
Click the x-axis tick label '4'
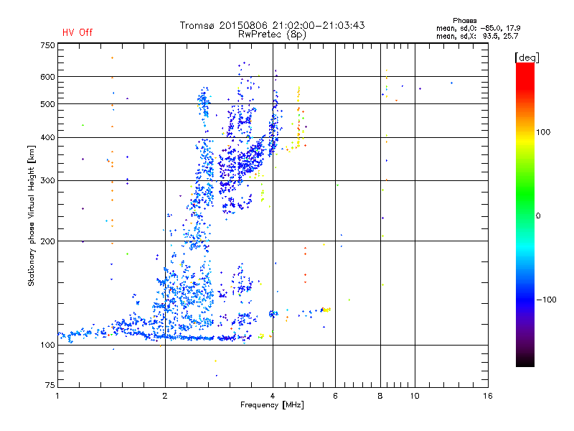(273, 396)
